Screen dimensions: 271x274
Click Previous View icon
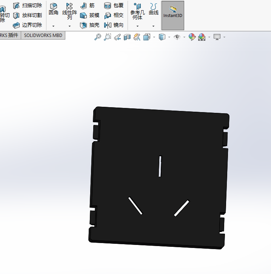(117, 37)
